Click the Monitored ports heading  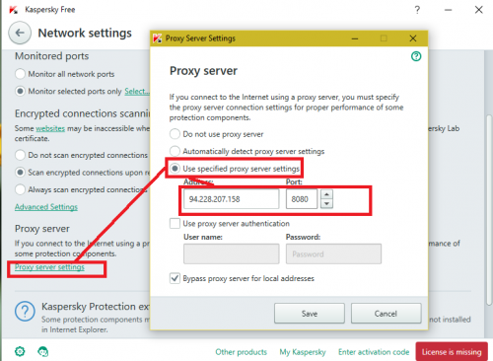[52, 56]
